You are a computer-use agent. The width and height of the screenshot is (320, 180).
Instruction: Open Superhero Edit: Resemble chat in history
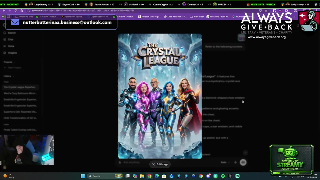[20, 112]
